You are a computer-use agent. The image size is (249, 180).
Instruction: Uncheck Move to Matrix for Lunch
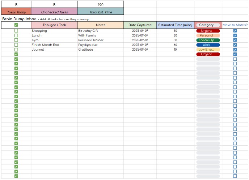point(235,36)
